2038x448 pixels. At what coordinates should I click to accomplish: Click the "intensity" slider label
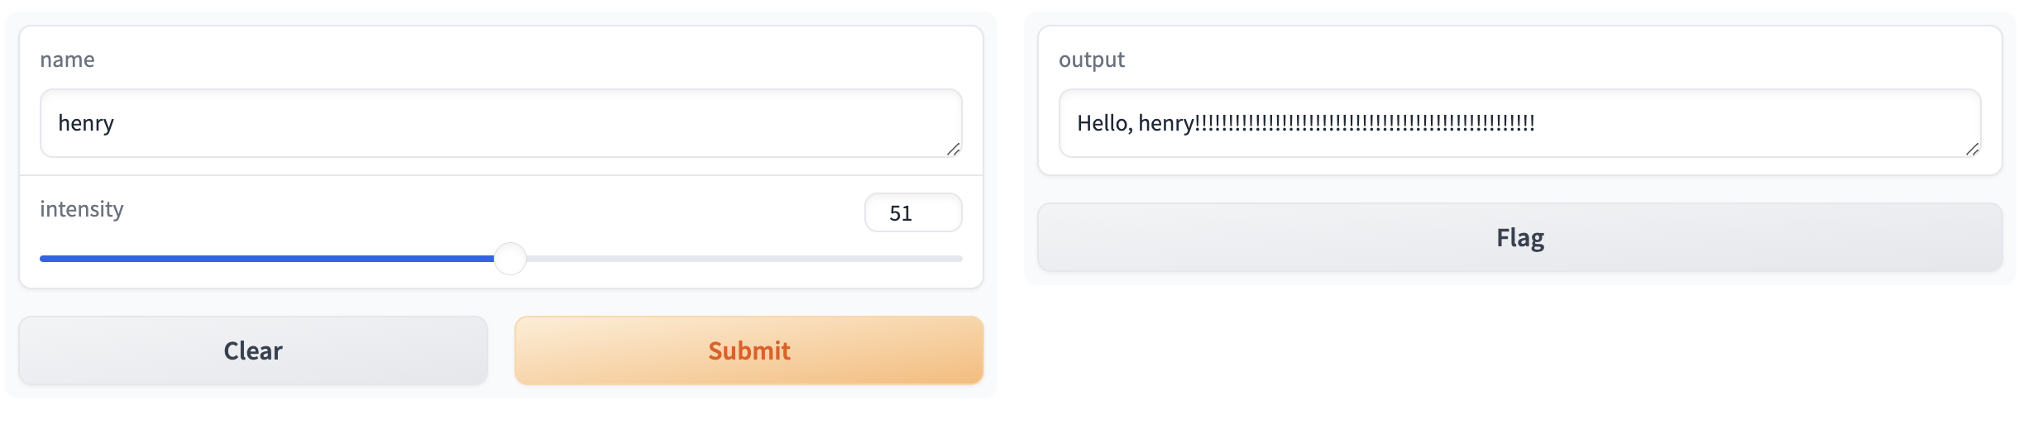(81, 209)
